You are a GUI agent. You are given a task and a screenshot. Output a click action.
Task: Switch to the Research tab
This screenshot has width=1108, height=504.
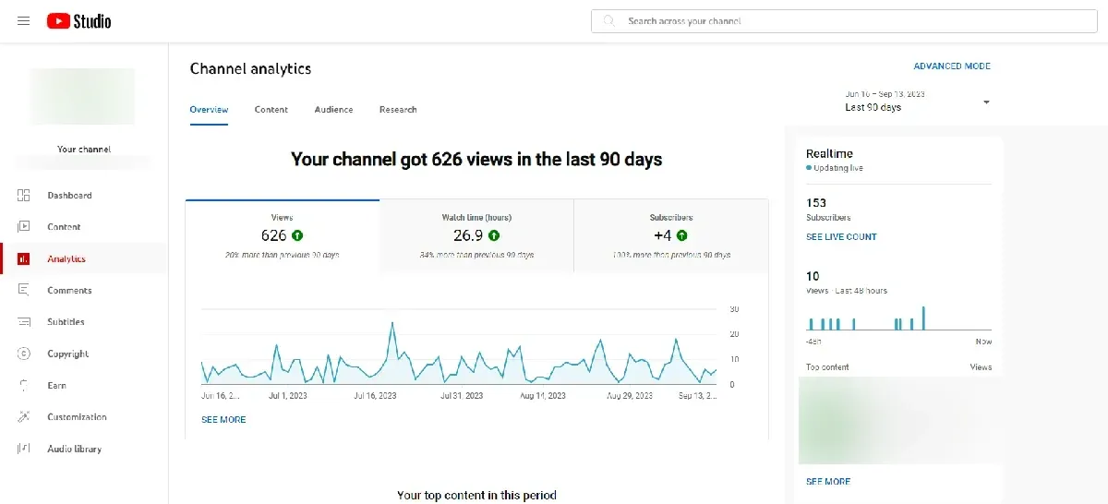coord(398,110)
